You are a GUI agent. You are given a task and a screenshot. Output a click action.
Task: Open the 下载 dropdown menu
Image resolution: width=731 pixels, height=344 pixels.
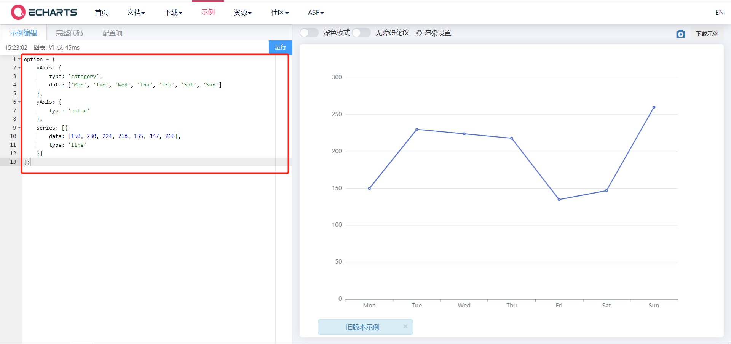[x=172, y=12]
